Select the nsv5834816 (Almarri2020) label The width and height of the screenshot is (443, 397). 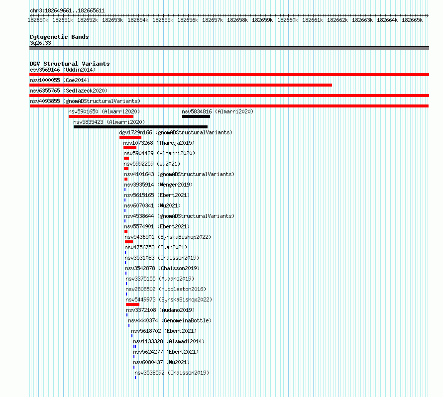point(218,111)
